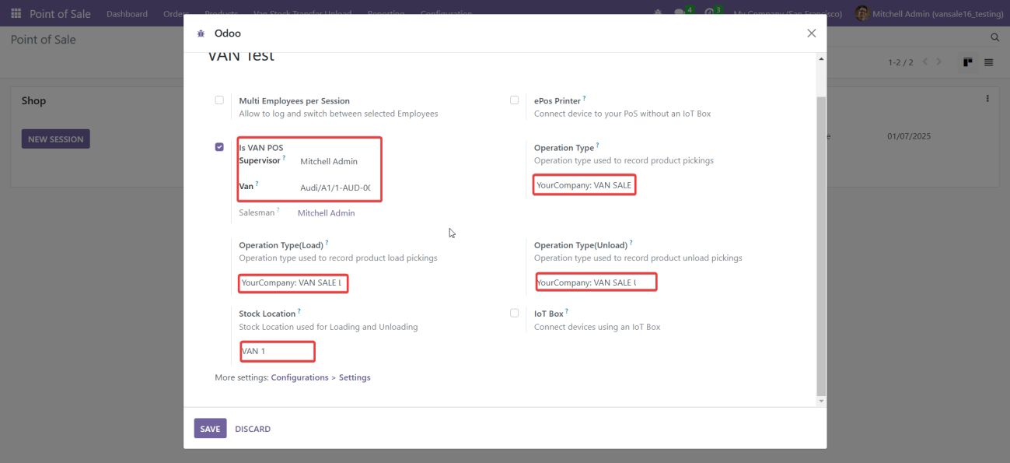Open the chat messages icon with badge 4
1010x463 pixels.
[x=680, y=14]
